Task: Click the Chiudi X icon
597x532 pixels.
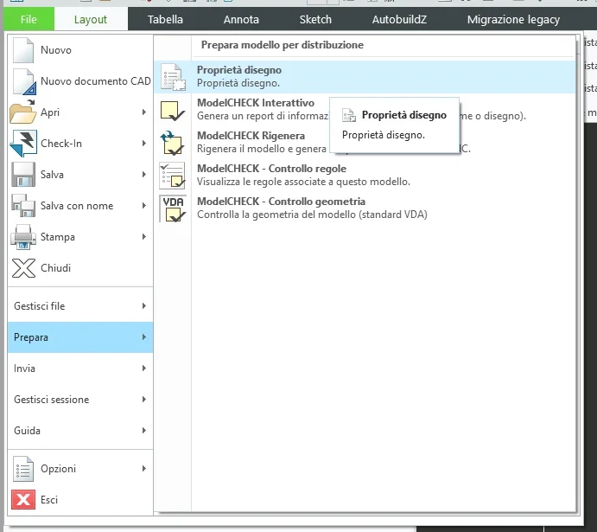Action: [23, 268]
